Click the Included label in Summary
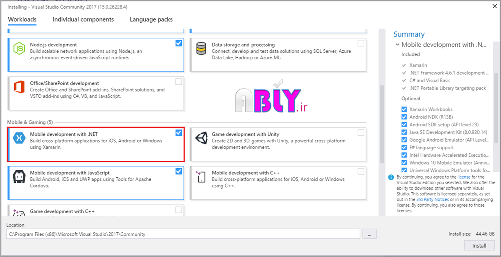 click(x=411, y=54)
